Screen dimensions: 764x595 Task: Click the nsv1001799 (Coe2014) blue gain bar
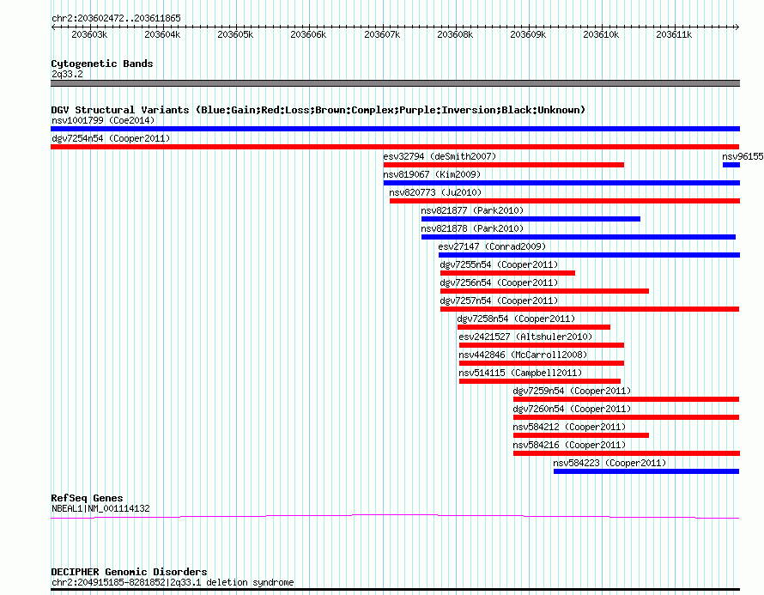point(395,129)
